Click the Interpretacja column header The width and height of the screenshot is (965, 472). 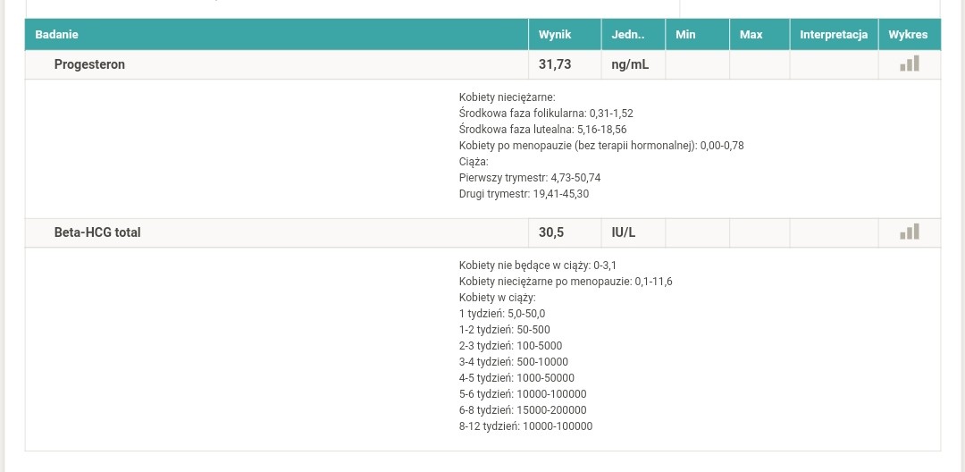833,35
